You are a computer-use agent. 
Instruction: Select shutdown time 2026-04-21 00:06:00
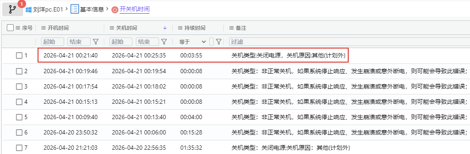pos(139,132)
